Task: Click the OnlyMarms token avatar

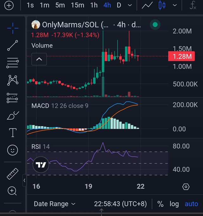Action: [36, 25]
